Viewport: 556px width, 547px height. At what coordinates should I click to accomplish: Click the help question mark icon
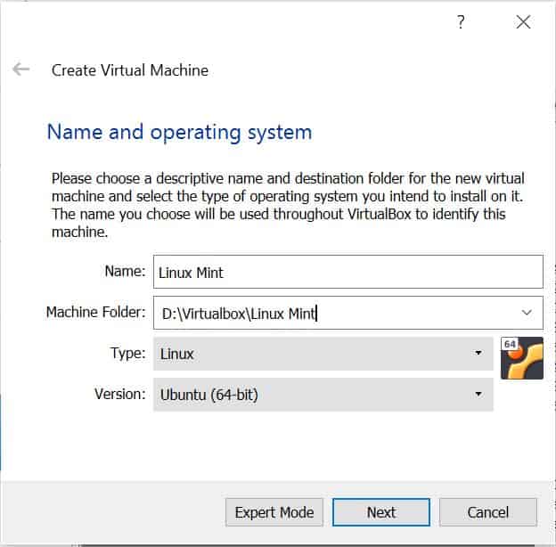coord(461,23)
